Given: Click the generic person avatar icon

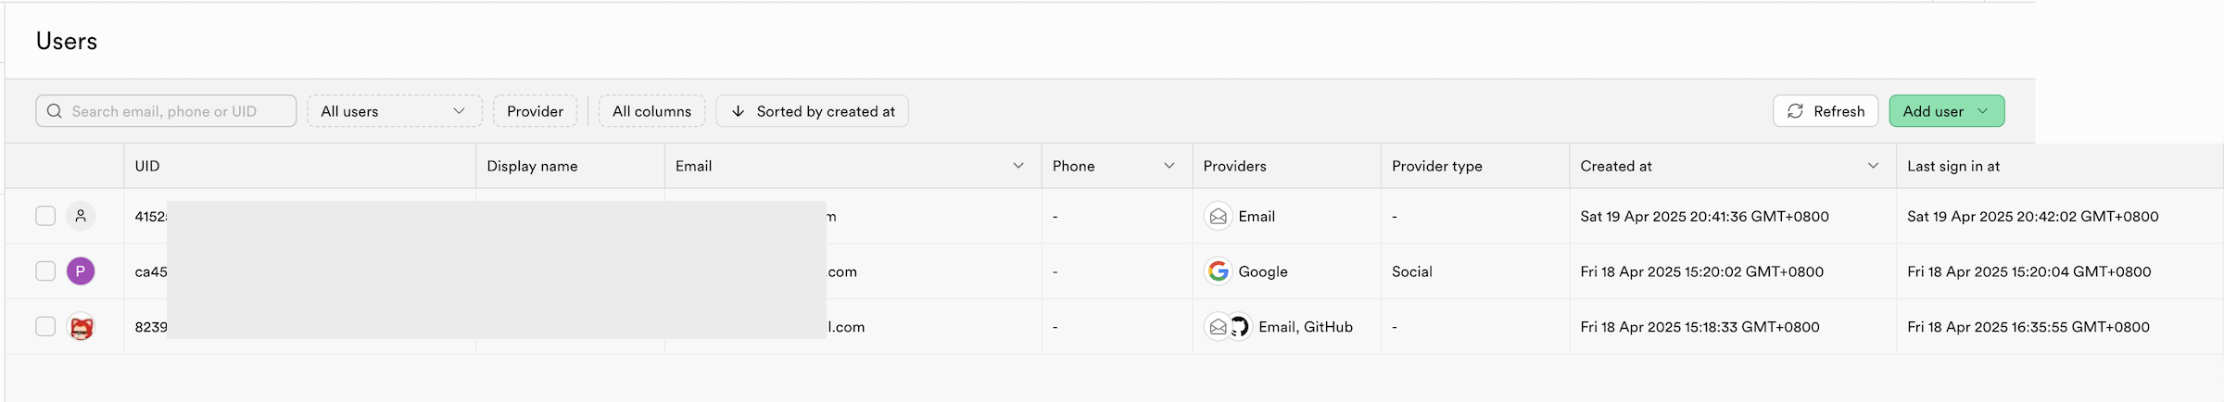Looking at the screenshot, I should 81,216.
